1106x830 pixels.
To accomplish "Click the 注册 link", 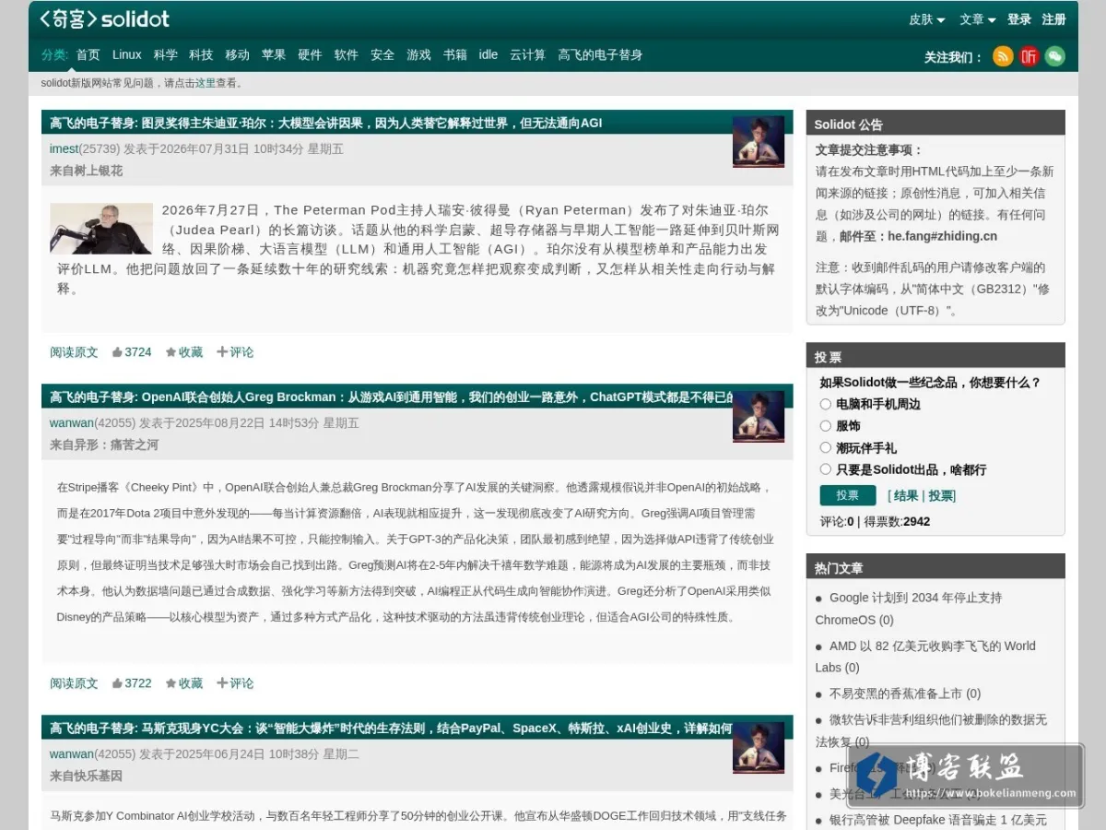I will 1053,19.
